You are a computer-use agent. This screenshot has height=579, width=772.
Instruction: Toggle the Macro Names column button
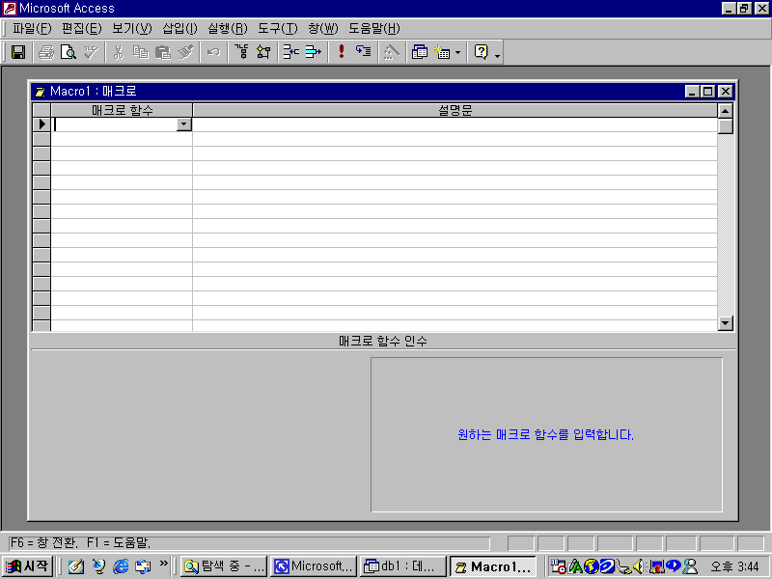pyautogui.click(x=241, y=52)
